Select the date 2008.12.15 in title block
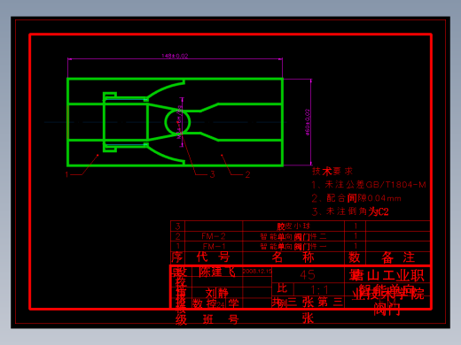This screenshot has width=461, height=345. click(x=257, y=271)
